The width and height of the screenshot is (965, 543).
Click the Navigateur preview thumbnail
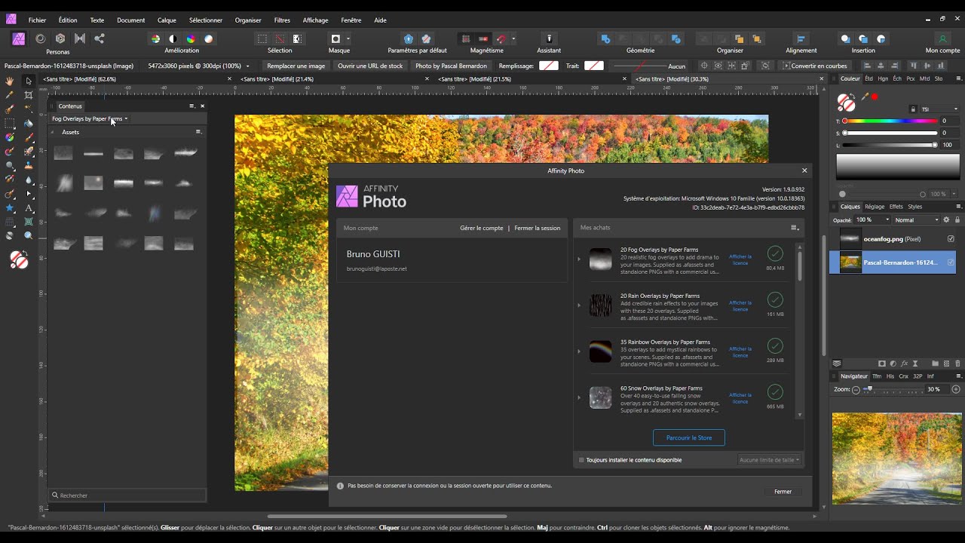(x=897, y=458)
